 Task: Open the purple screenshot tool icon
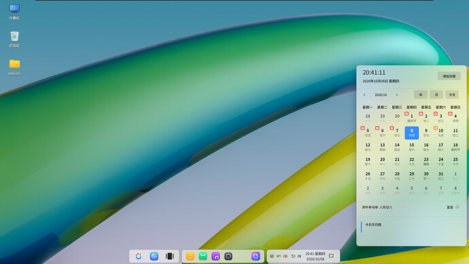[x=215, y=256]
